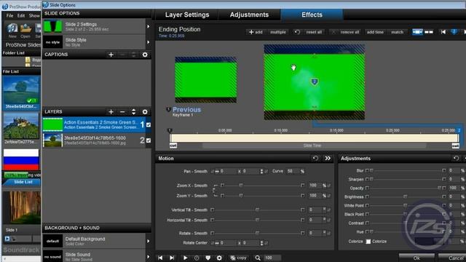466x262 pixels.
Task: Click the clock icon in bottom toolbar
Action: point(197,258)
